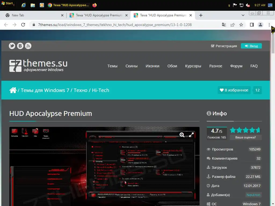
Task: Open Техно breadcrumb link
Action: tap(81, 90)
